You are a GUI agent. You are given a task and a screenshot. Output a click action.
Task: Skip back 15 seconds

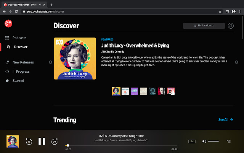pos(29,142)
